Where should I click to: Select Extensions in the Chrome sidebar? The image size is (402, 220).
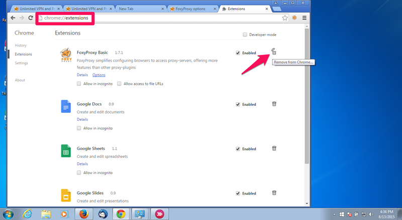tap(23, 54)
